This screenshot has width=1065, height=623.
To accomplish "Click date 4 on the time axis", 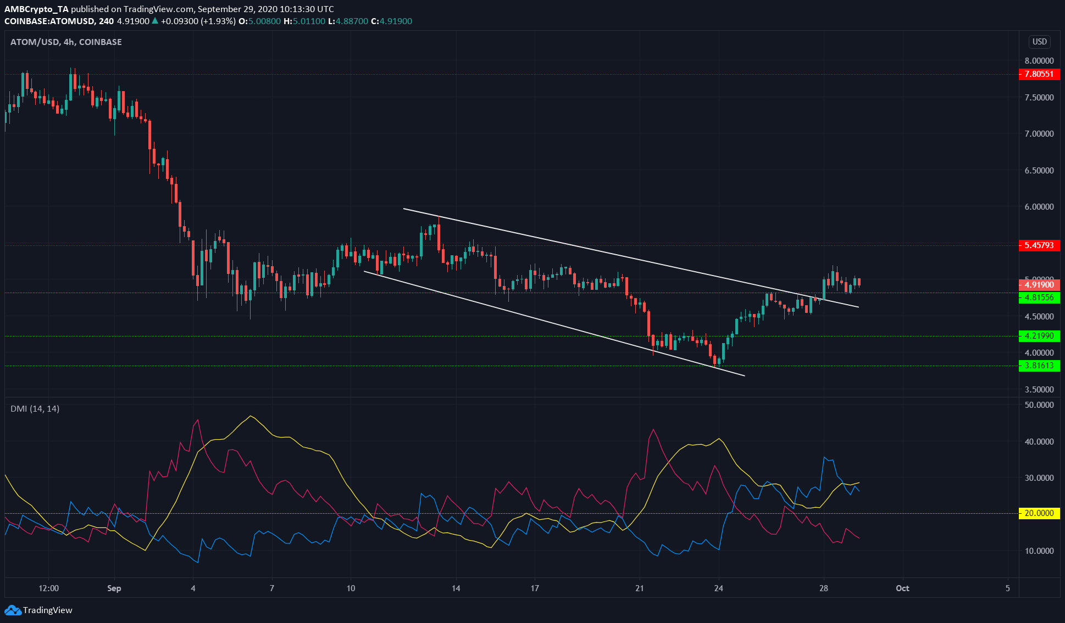I will pyautogui.click(x=193, y=588).
